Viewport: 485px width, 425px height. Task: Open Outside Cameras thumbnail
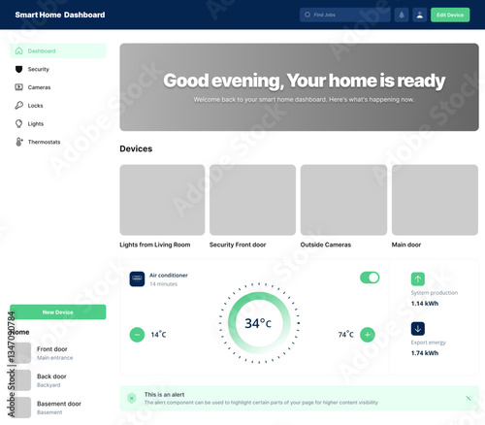pyautogui.click(x=343, y=200)
